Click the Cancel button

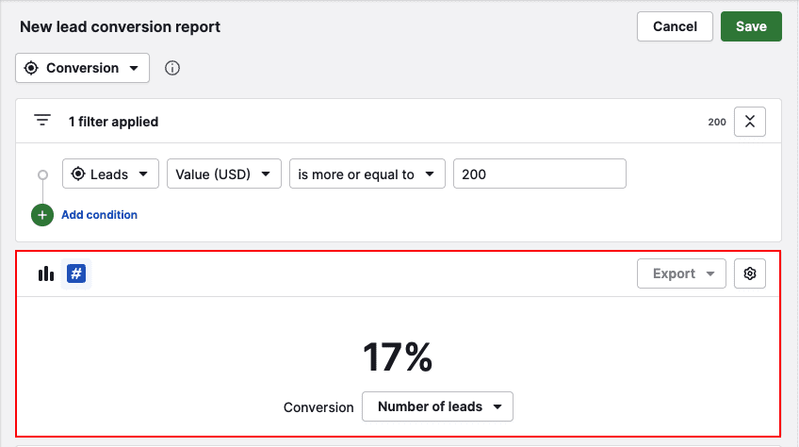pyautogui.click(x=675, y=26)
